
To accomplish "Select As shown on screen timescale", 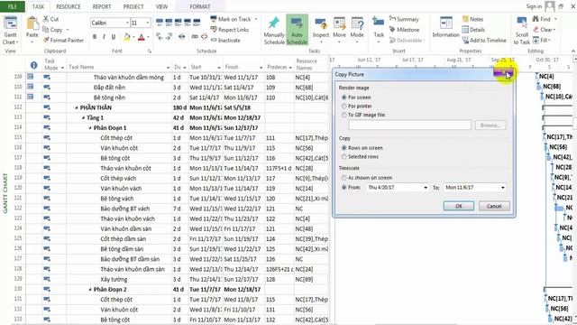I will (x=344, y=178).
